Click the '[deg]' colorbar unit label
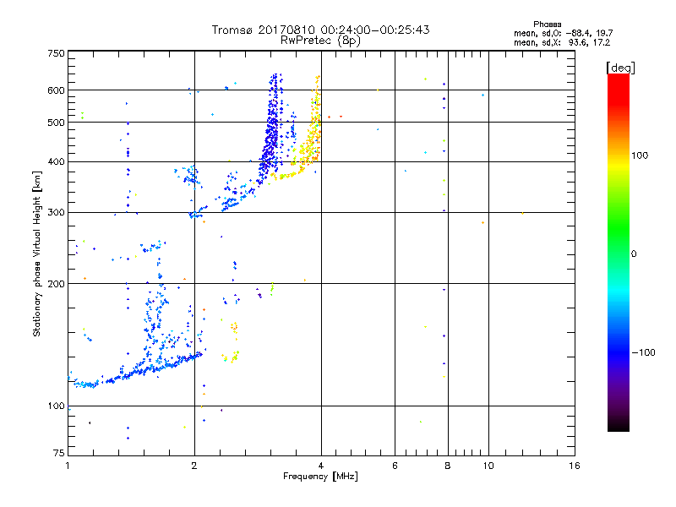Image resolution: width=676 pixels, height=507 pixels. (620, 68)
